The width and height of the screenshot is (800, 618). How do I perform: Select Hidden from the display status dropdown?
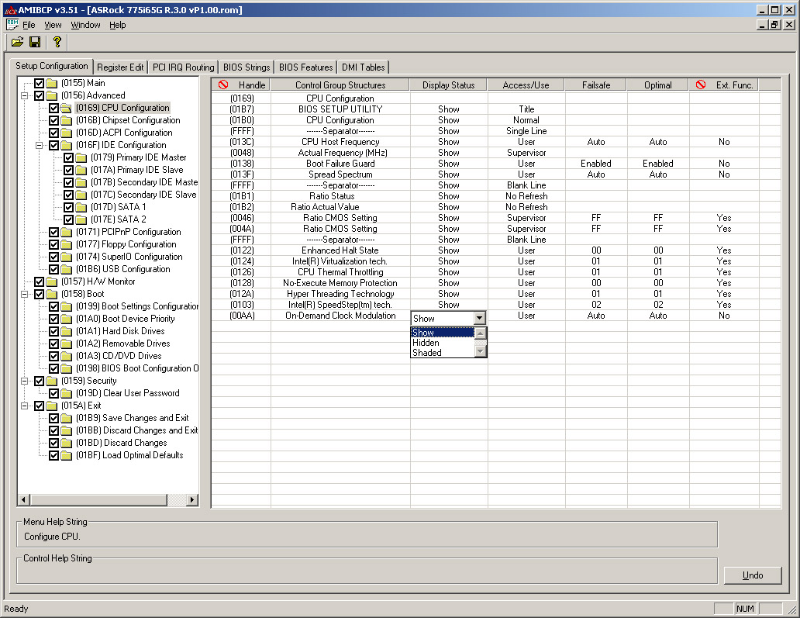(x=426, y=343)
